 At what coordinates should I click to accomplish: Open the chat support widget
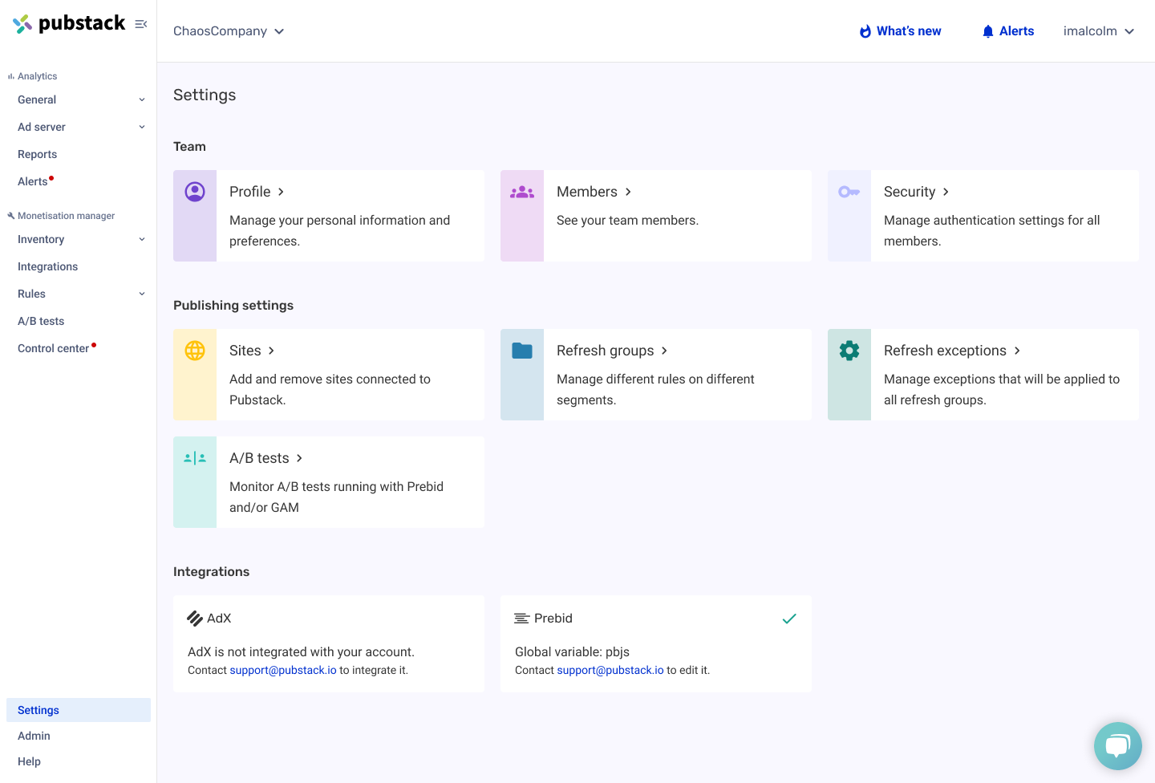(x=1118, y=746)
